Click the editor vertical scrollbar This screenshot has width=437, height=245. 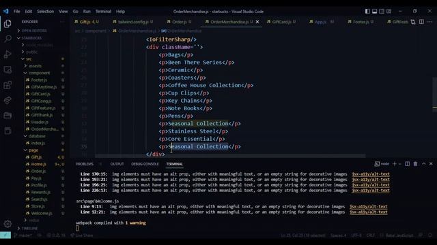[434, 95]
